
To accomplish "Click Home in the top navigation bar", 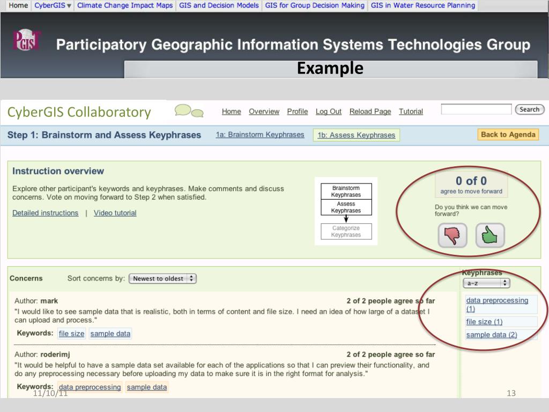I will tap(18, 5).
